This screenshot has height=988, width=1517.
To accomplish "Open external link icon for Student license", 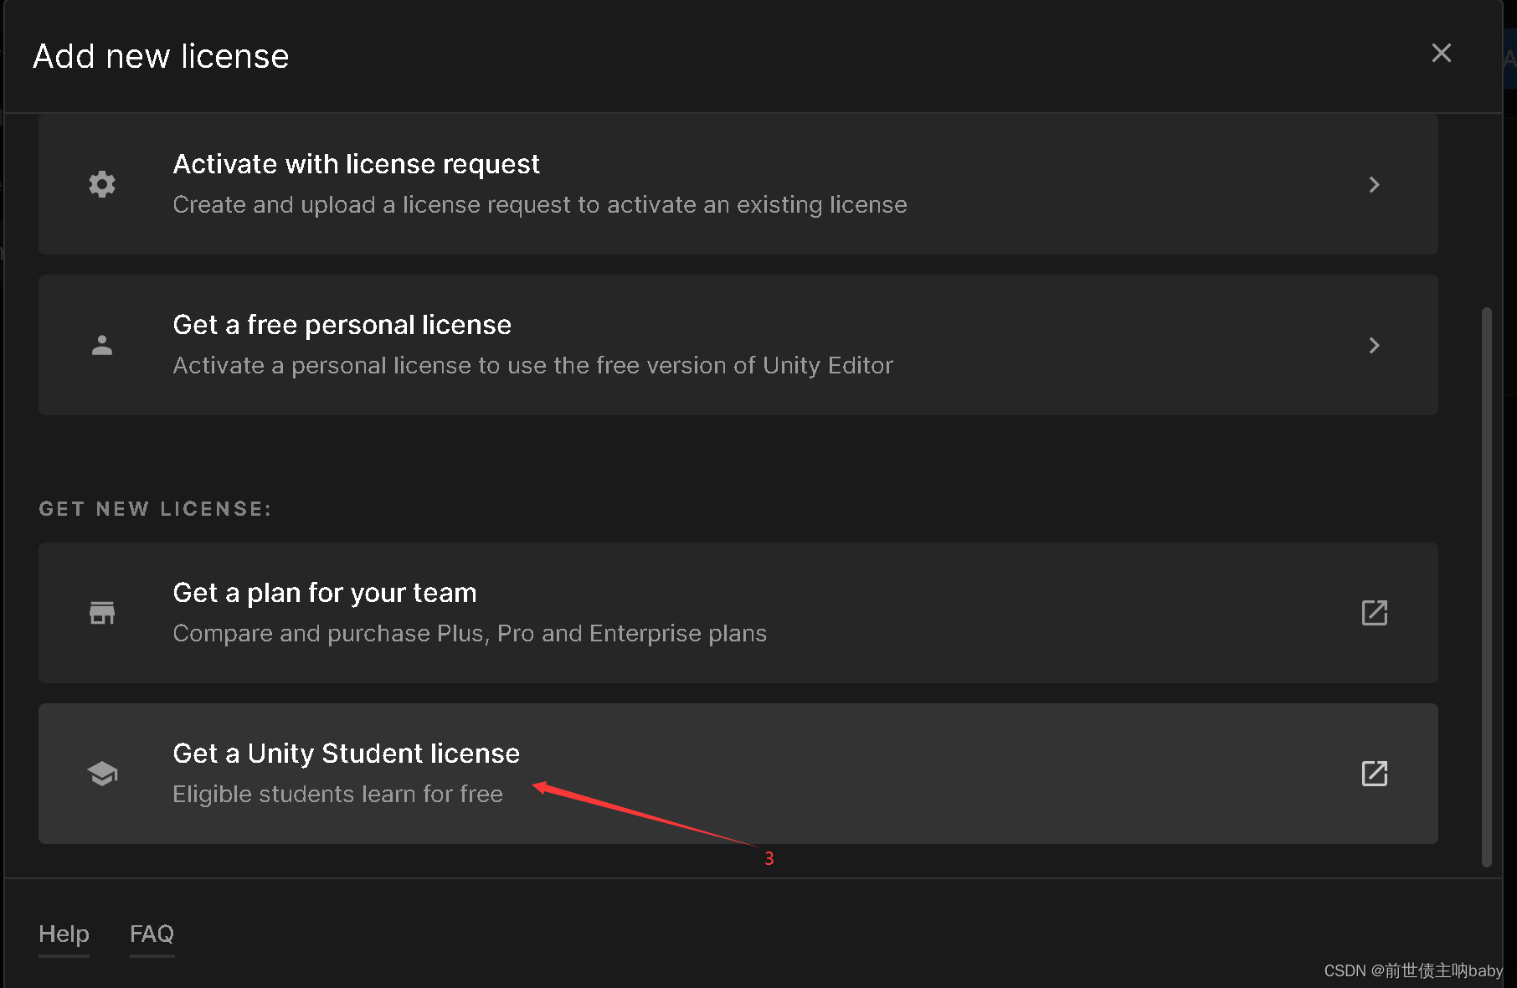I will [1374, 774].
